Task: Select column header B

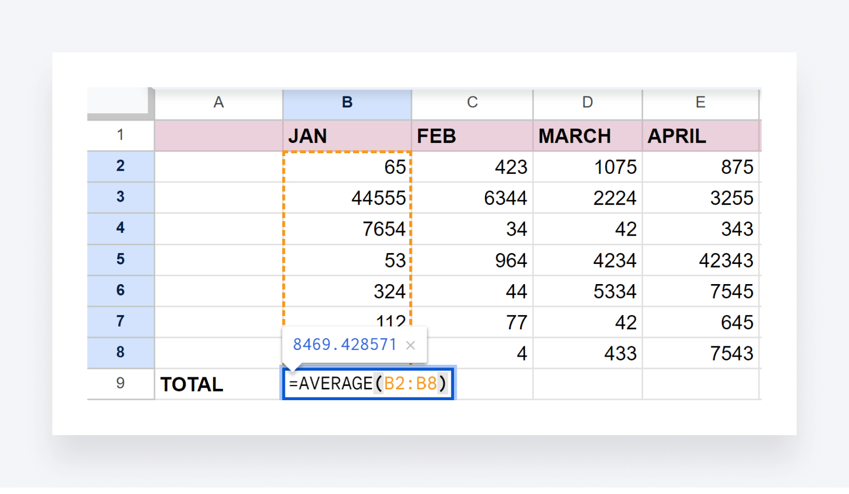Action: (x=347, y=102)
